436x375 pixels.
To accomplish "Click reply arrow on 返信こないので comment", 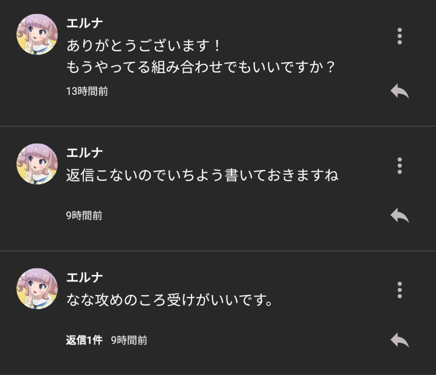I will pos(399,216).
